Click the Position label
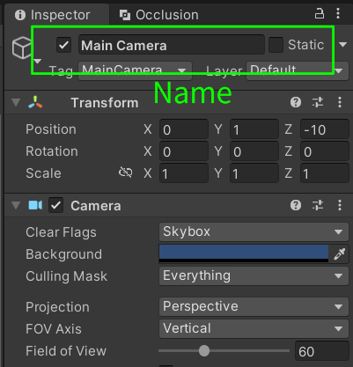Screen dimensions: 353x367 (51, 129)
